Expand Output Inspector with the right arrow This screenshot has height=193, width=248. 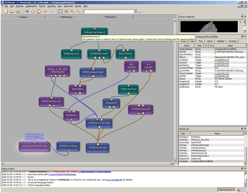240,22
